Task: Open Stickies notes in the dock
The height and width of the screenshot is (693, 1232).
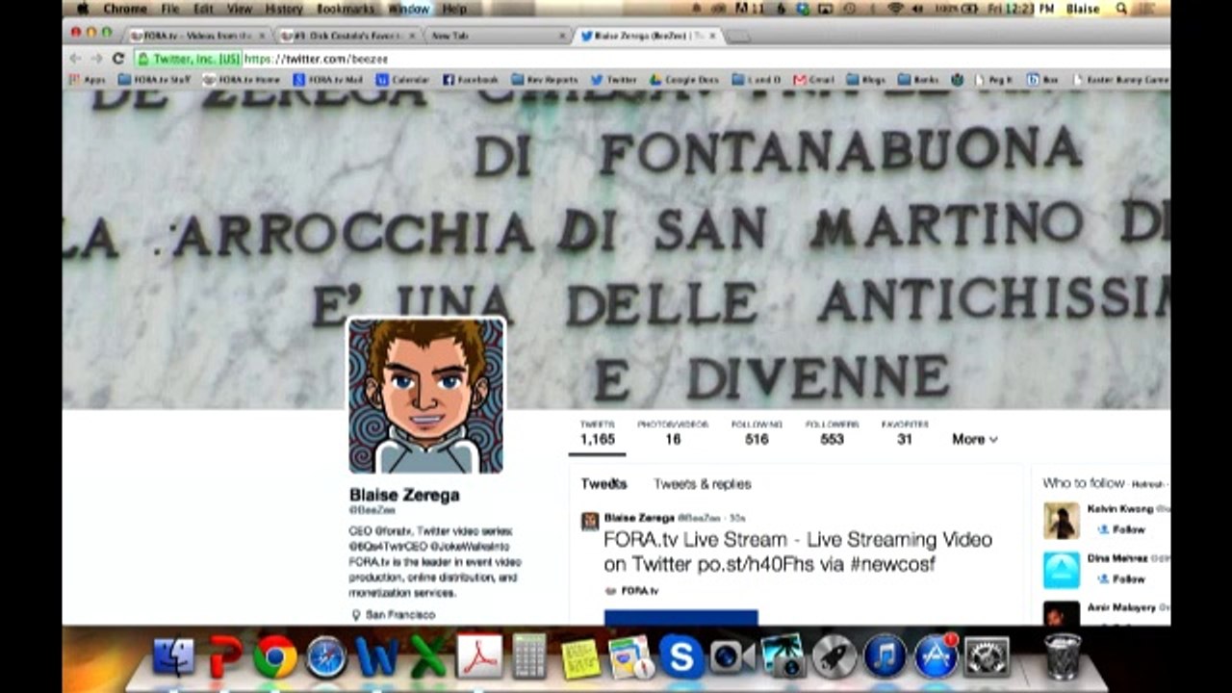Action: pos(580,658)
